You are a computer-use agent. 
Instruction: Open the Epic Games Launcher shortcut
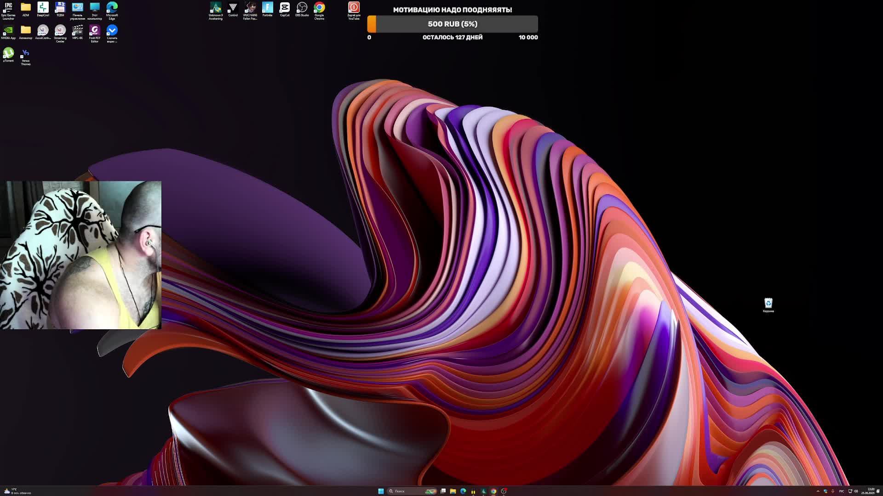click(x=8, y=8)
